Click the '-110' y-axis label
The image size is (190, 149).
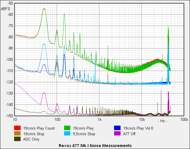(9, 71)
